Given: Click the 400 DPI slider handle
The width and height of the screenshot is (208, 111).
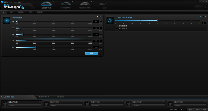Looking at the screenshot, I should (x=18, y=22).
